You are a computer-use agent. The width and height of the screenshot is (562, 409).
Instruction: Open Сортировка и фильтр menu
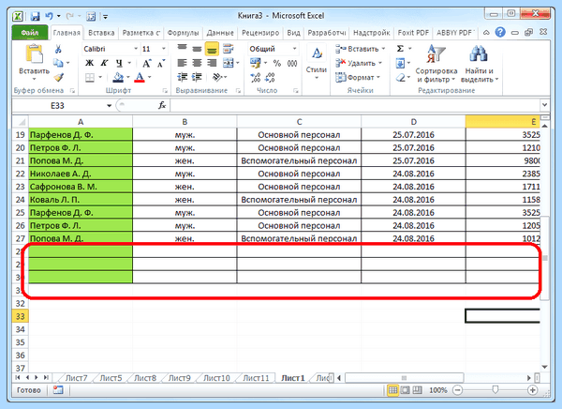click(436, 64)
